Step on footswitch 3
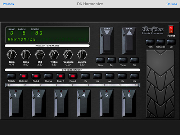The image size is (180, 135). point(61,103)
